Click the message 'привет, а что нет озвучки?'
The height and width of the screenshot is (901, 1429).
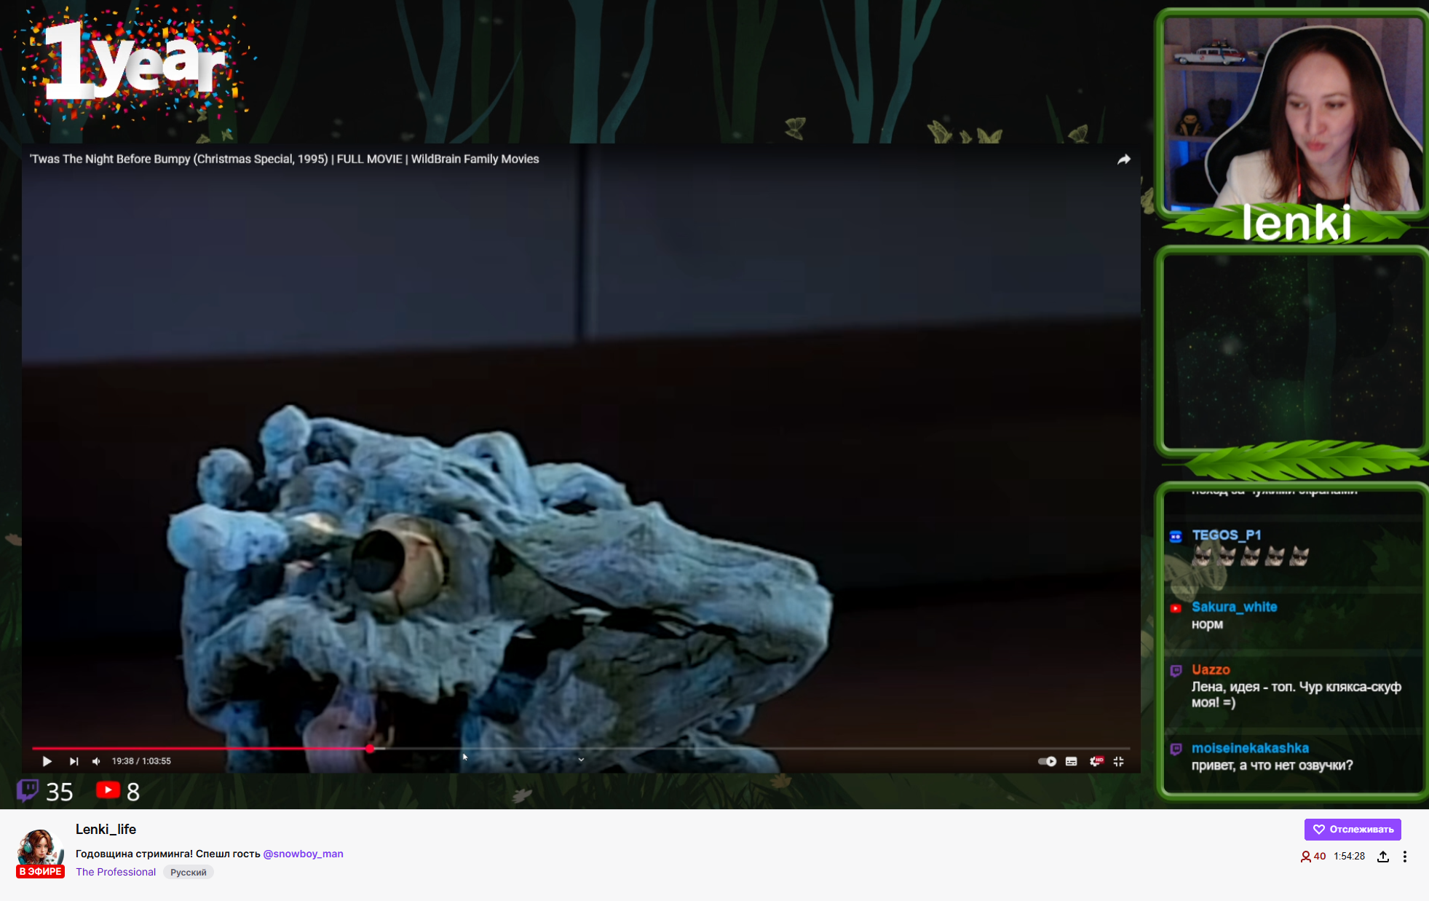pyautogui.click(x=1272, y=766)
